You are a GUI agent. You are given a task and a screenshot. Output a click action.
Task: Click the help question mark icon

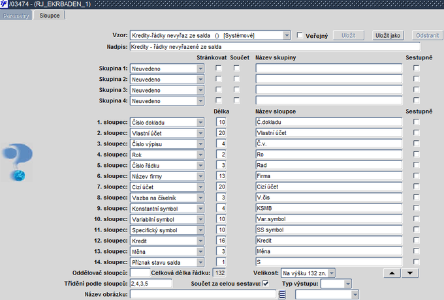[x=18, y=162]
